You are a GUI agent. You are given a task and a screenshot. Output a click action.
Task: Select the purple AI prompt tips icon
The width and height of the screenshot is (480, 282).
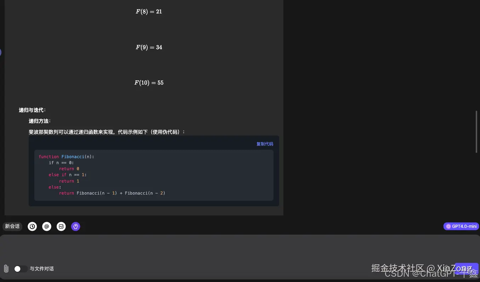[75, 226]
